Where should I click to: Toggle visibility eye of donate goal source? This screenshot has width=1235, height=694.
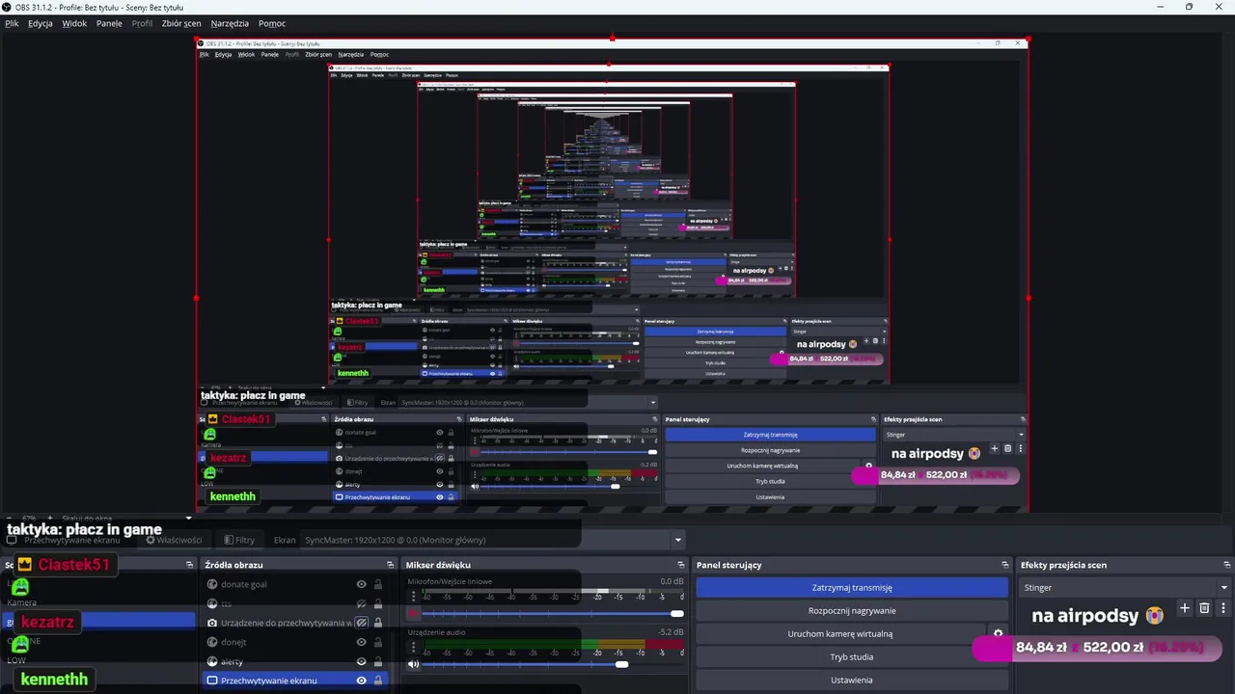362,584
